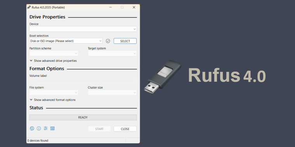295x147 pixels.
Task: Click the 'File system' label
Action: tap(37, 87)
